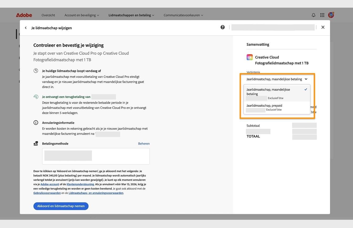Image resolution: width=353 pixels, height=228 pixels.
Task: Open the Gebruiksvoorwaarden link
Action: point(47,193)
